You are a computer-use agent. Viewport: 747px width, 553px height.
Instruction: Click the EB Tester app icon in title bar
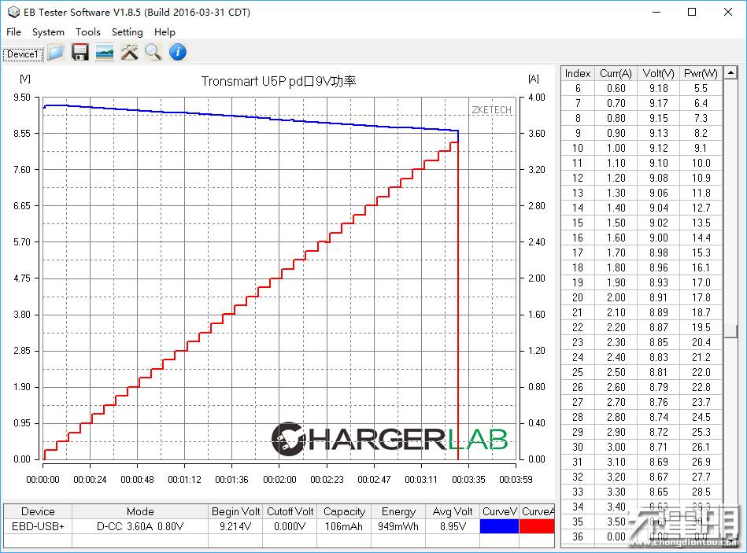[x=14, y=12]
